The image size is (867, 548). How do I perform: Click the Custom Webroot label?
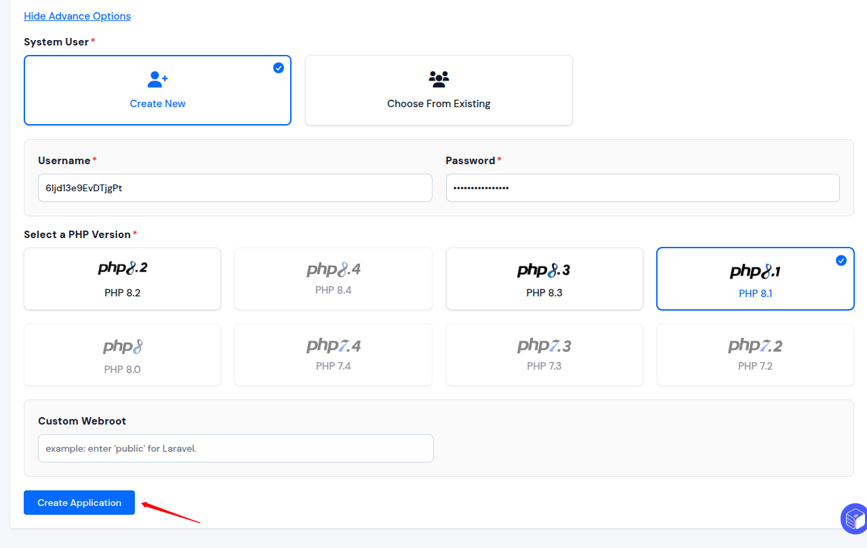[x=82, y=421]
